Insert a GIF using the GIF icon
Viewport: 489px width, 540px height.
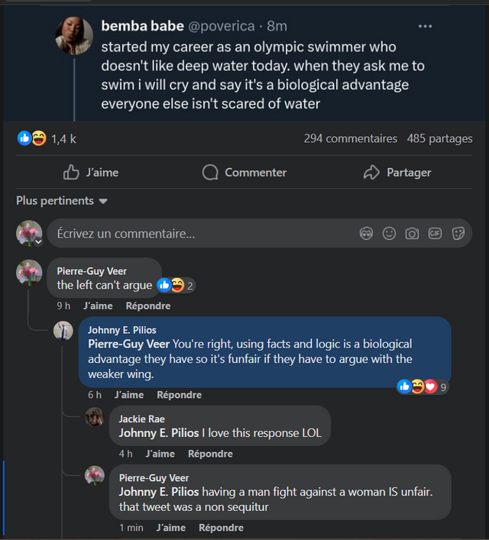point(435,234)
